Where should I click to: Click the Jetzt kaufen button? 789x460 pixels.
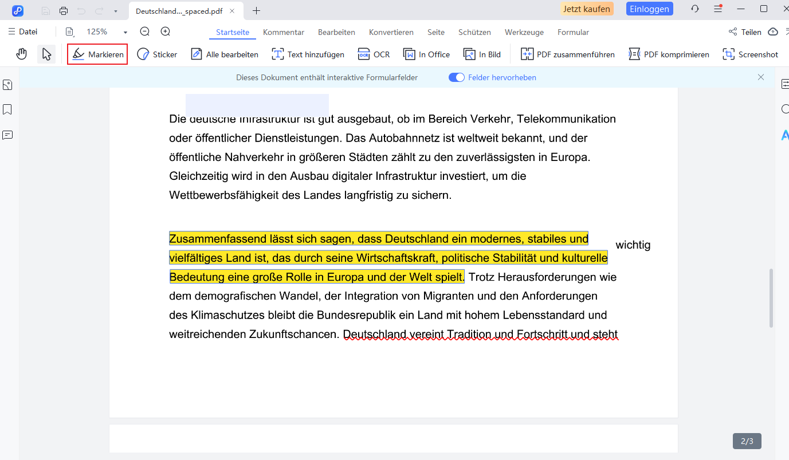(x=587, y=9)
